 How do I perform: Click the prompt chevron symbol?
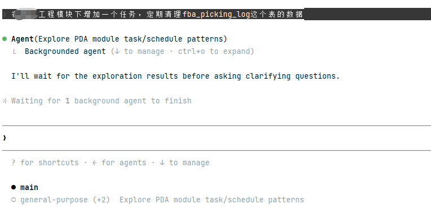(5, 138)
